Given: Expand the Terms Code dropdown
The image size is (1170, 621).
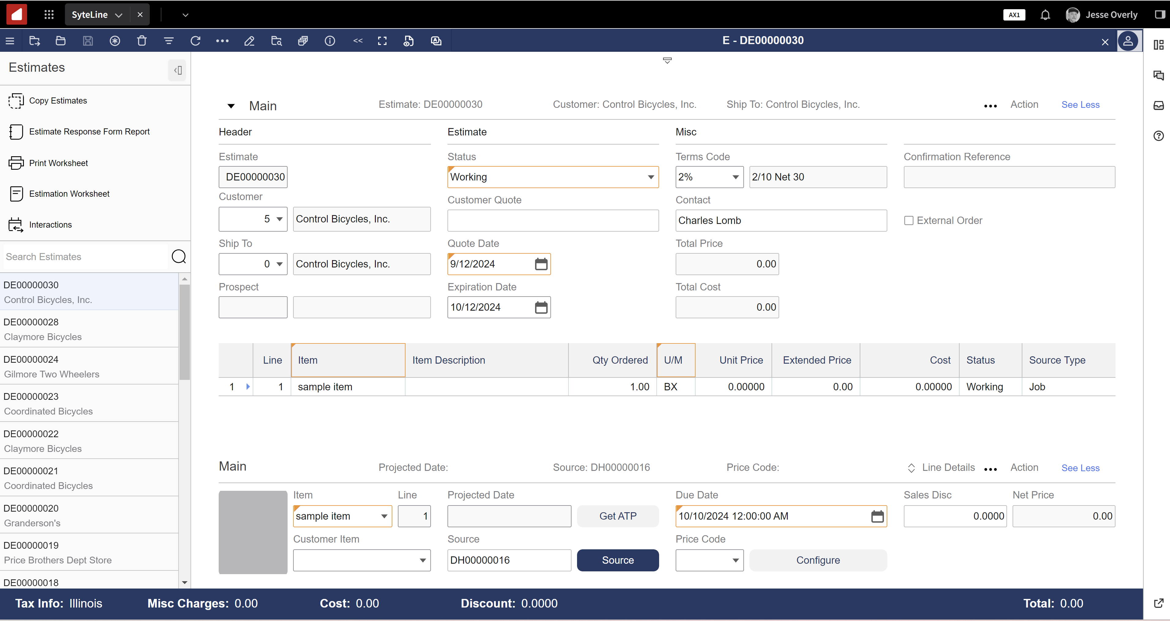Looking at the screenshot, I should coord(735,177).
